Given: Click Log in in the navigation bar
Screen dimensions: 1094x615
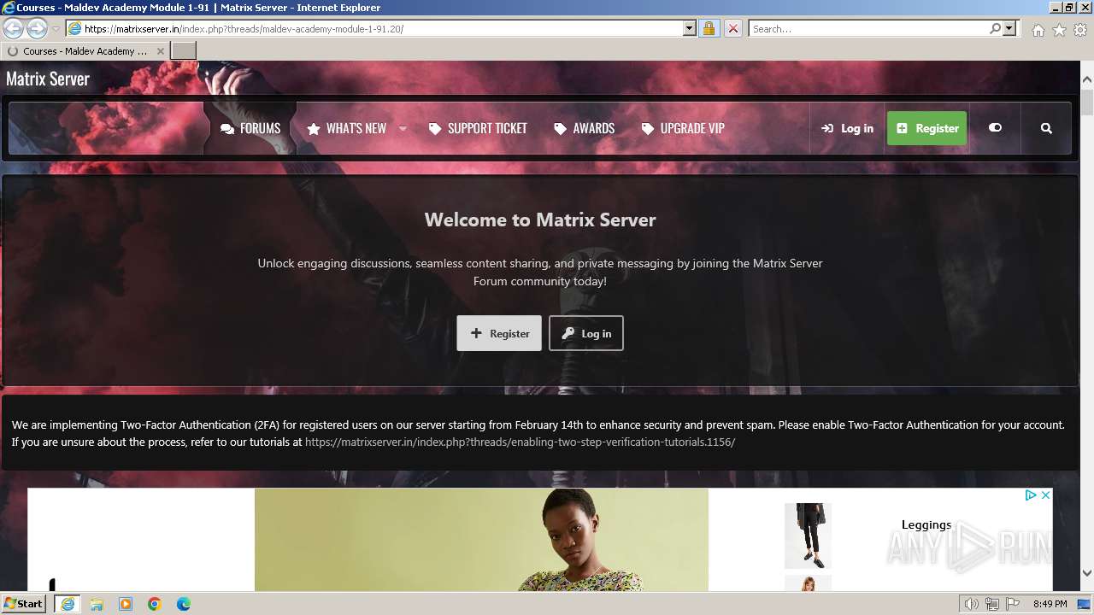Looking at the screenshot, I should click(x=847, y=128).
